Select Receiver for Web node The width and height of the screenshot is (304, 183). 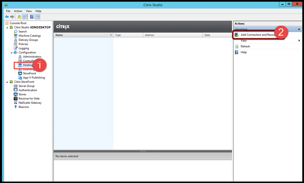click(x=29, y=99)
